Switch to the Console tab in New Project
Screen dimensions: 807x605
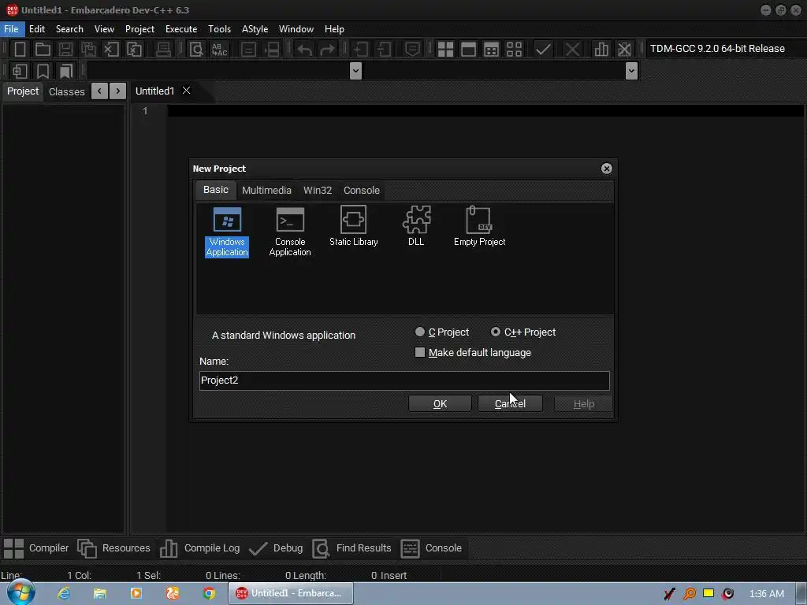click(x=362, y=191)
